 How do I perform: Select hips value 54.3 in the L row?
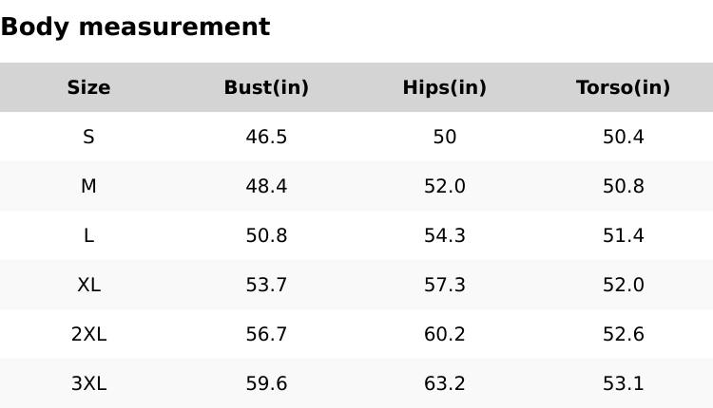point(444,235)
